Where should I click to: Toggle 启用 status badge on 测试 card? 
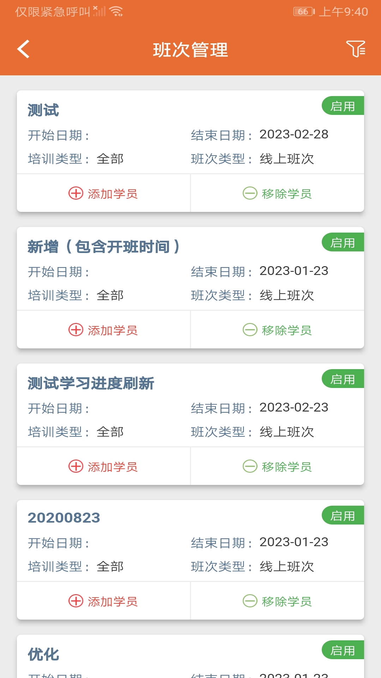click(x=343, y=106)
